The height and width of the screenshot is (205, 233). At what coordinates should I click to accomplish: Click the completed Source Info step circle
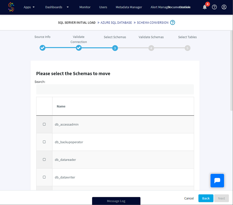coord(42,48)
